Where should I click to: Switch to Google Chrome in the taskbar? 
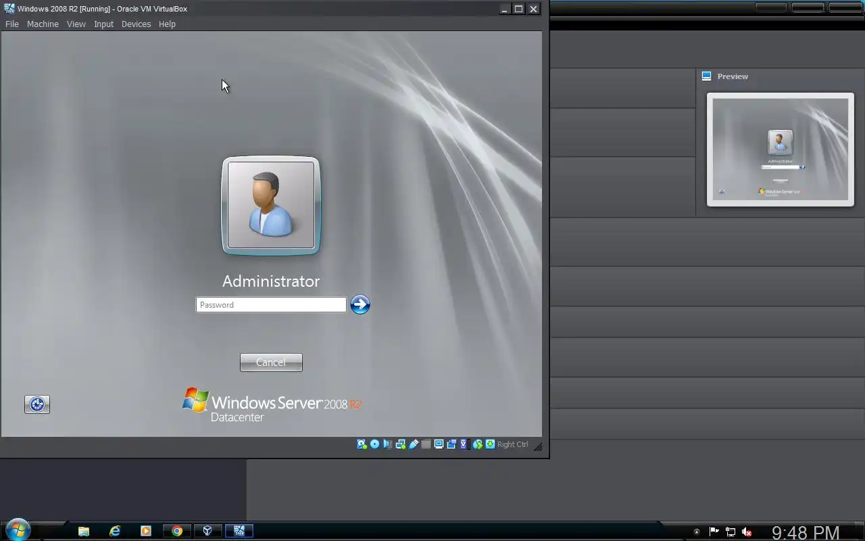tap(177, 531)
